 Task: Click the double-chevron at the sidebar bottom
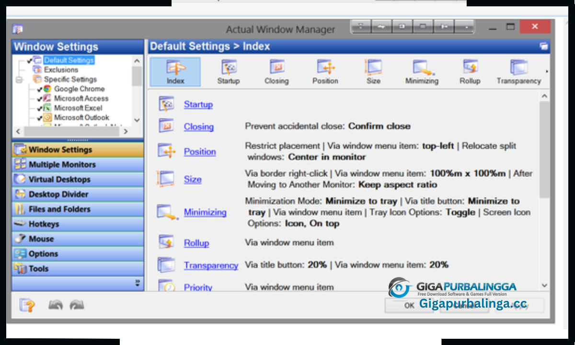pos(138,283)
